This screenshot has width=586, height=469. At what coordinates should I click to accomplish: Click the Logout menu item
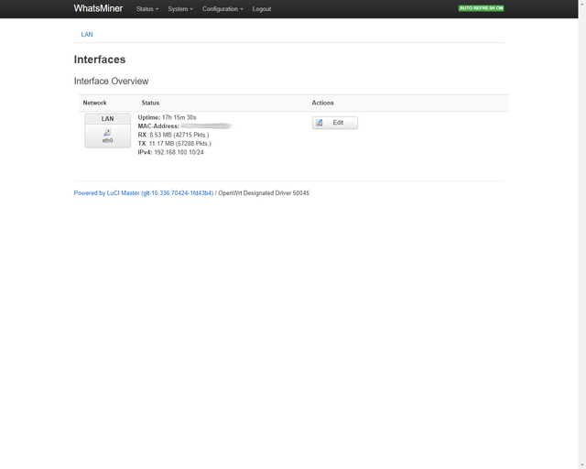[262, 9]
